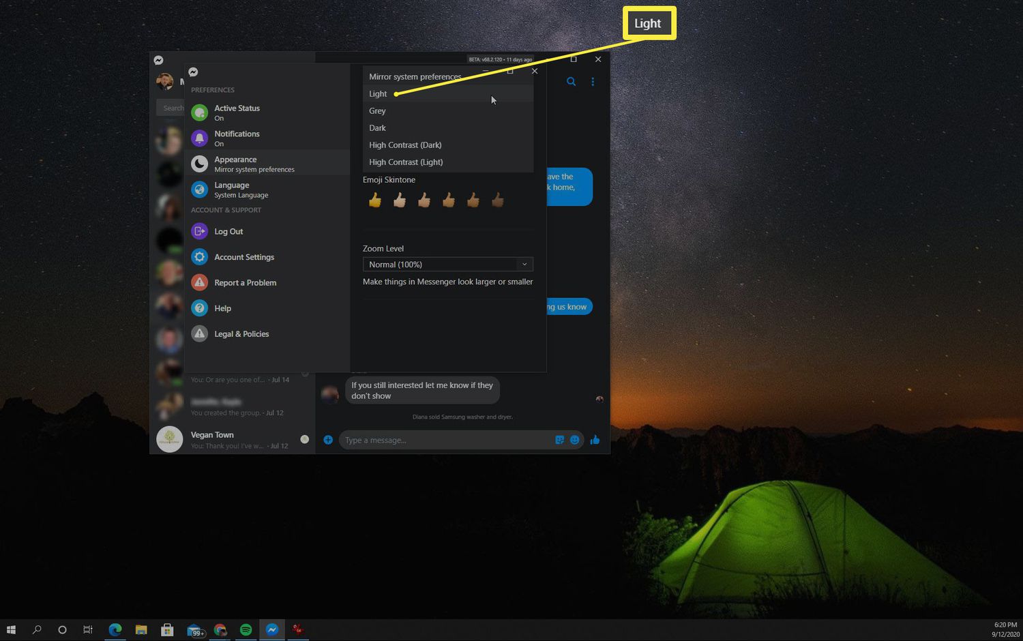Select medium-light emoji skintone (third thumb)
Screen dimensions: 1023x641
point(424,200)
